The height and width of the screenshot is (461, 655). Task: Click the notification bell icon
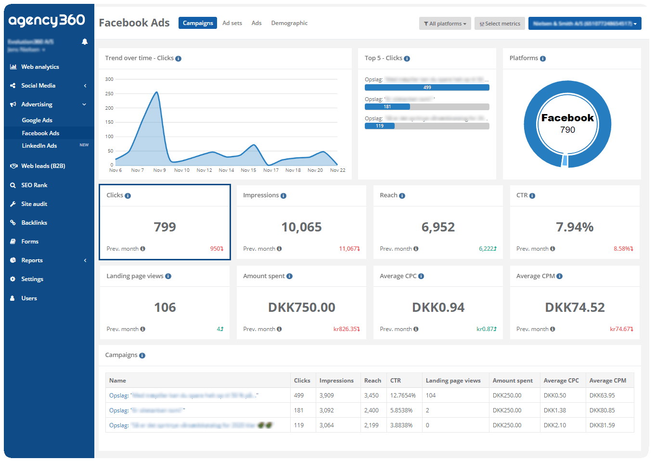(85, 42)
